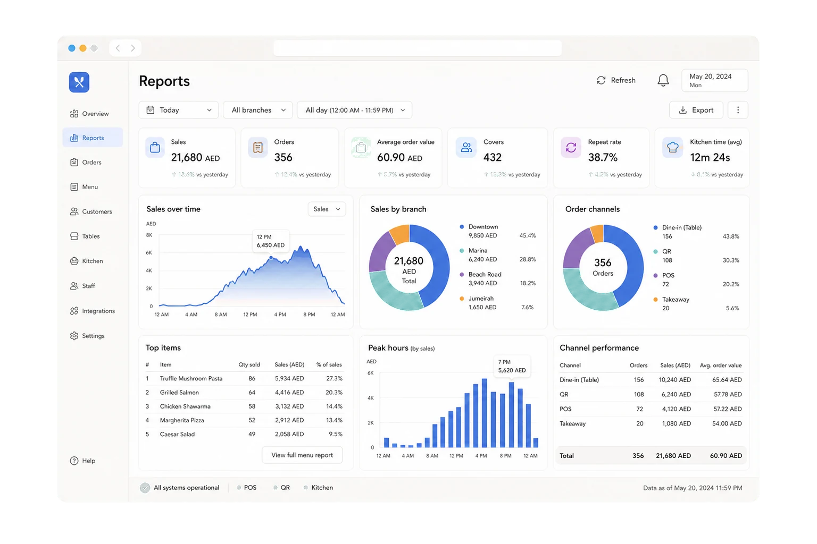Viewport: 817px width, 544px height.
Task: Go to Orders in the sidebar
Action: tap(93, 162)
